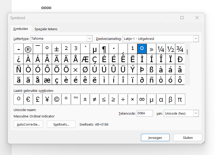This screenshot has height=155, width=215.
Task: Open the Lettertype font dropdown
Action: point(89,39)
